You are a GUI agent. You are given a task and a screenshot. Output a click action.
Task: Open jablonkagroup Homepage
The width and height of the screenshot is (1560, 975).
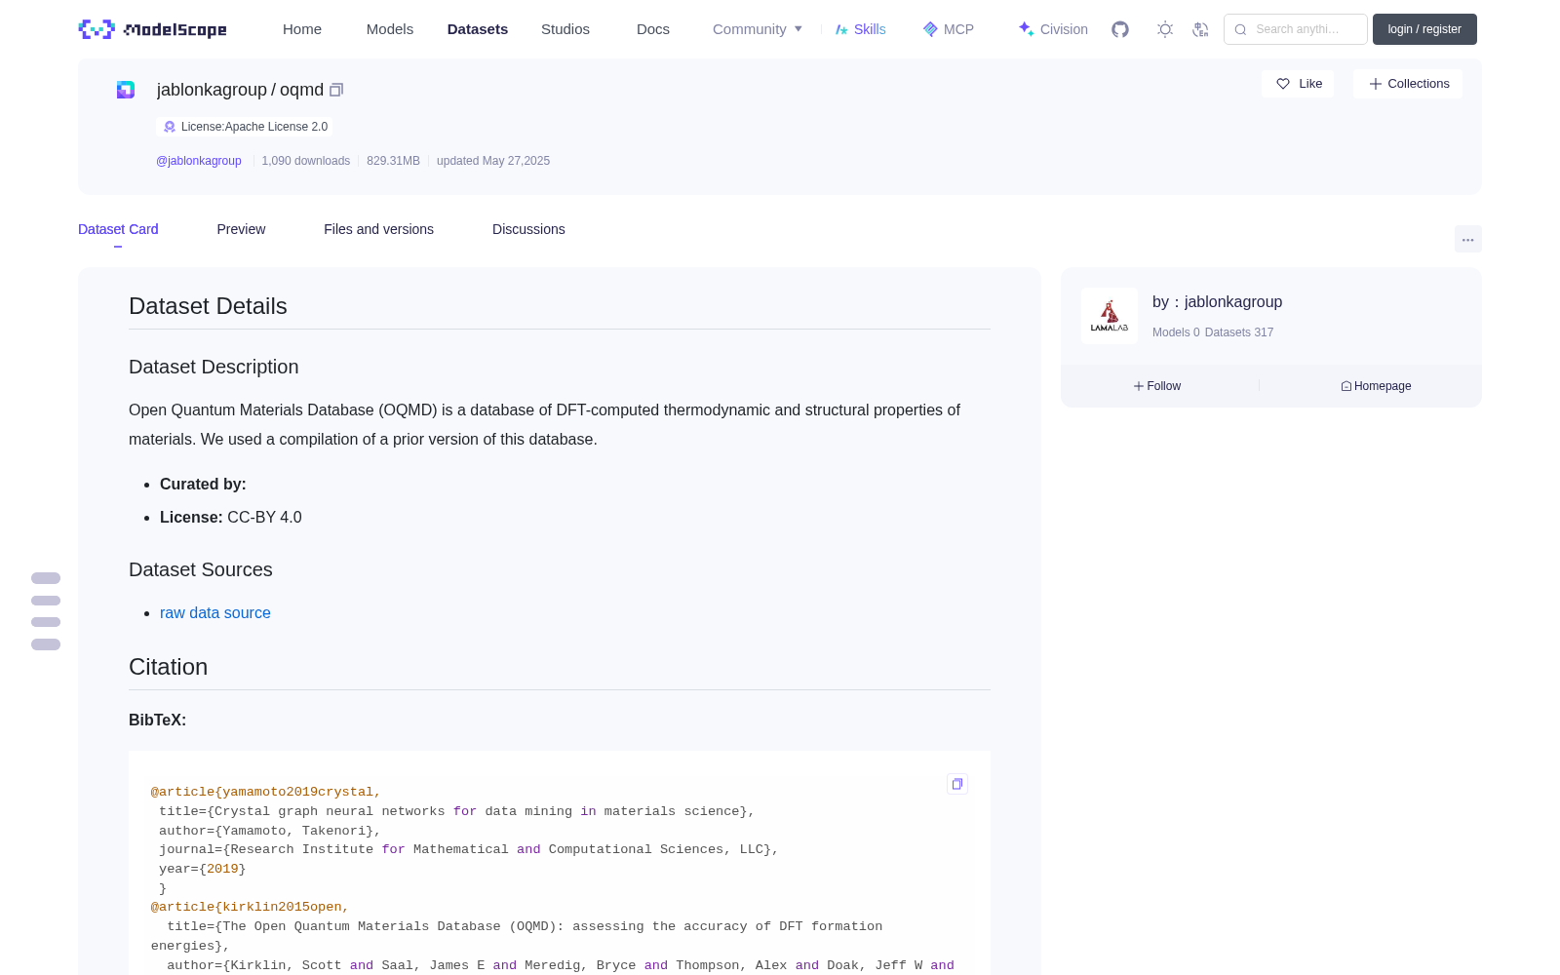(1376, 386)
